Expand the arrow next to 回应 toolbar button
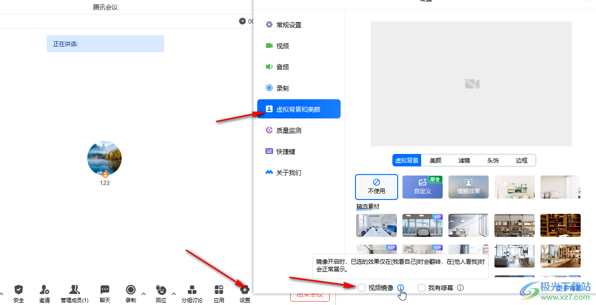The width and height of the screenshot is (596, 305). click(x=173, y=293)
